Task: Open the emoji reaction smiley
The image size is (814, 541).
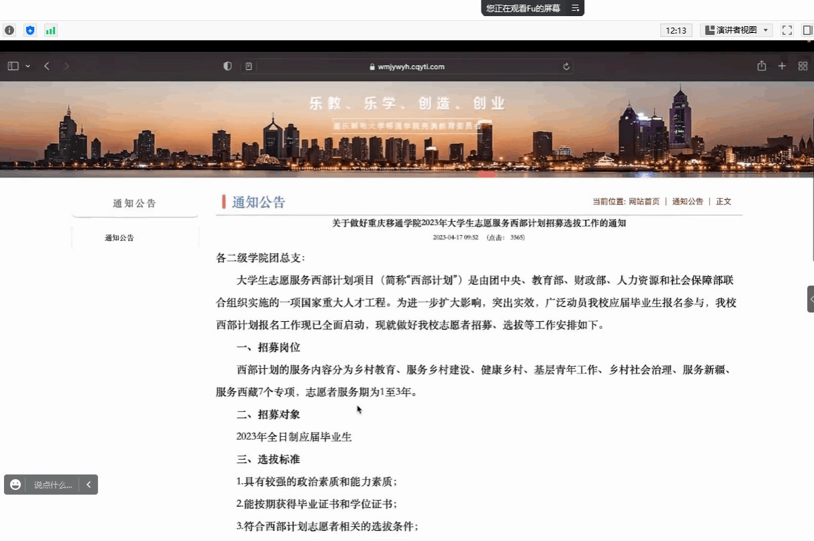Action: (x=15, y=485)
